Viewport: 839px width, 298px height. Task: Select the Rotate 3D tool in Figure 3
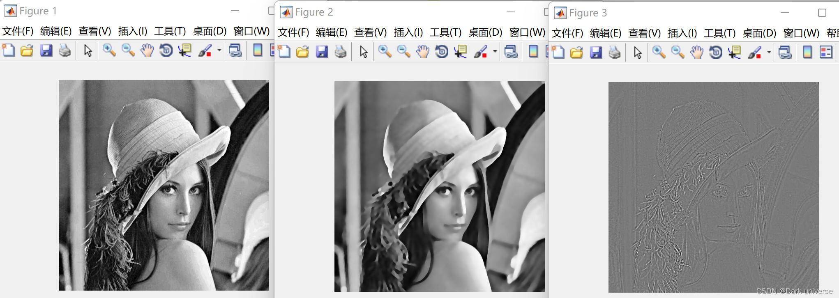tap(715, 53)
